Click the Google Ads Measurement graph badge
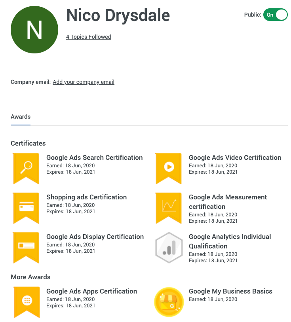Screen dimensions: 291x322 pos(169,208)
